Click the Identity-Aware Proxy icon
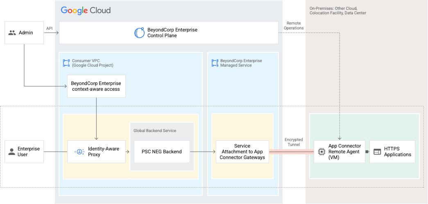 tap(79, 152)
